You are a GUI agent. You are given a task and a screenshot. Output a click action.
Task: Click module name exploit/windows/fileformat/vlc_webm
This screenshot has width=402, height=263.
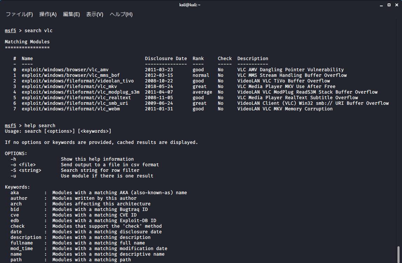(71, 109)
